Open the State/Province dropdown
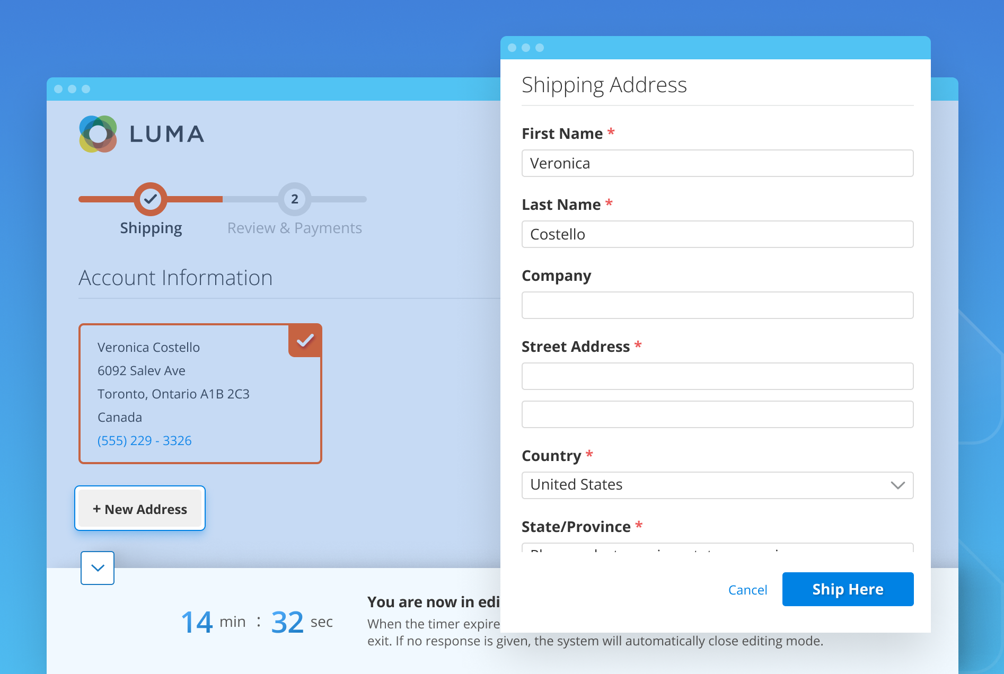This screenshot has height=674, width=1004. tap(717, 548)
